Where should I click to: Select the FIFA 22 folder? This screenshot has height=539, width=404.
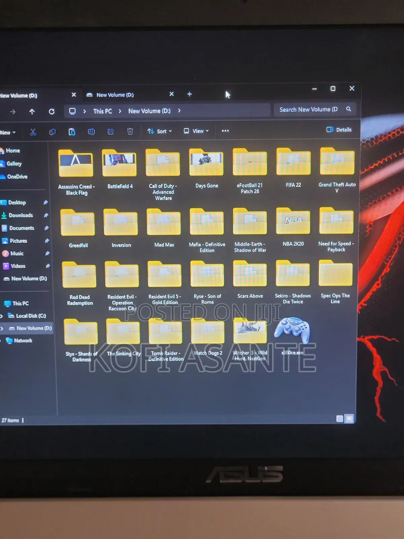pos(293,168)
